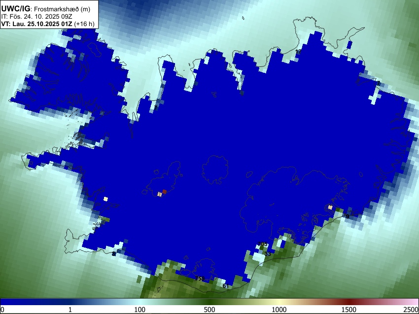Click the map value '61'
419x314 pixels.
226,286
